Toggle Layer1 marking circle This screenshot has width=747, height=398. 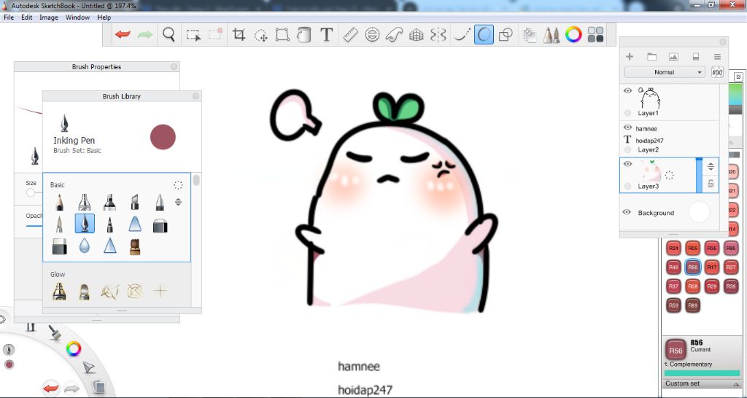627,113
